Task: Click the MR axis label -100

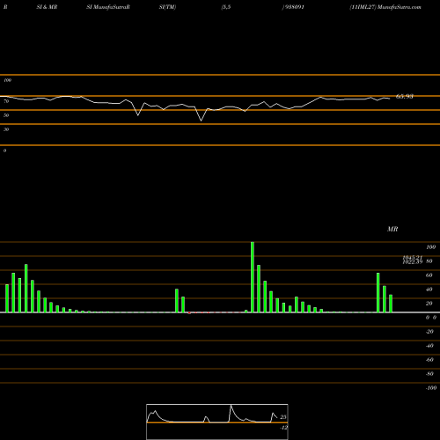Action: pos(431,388)
